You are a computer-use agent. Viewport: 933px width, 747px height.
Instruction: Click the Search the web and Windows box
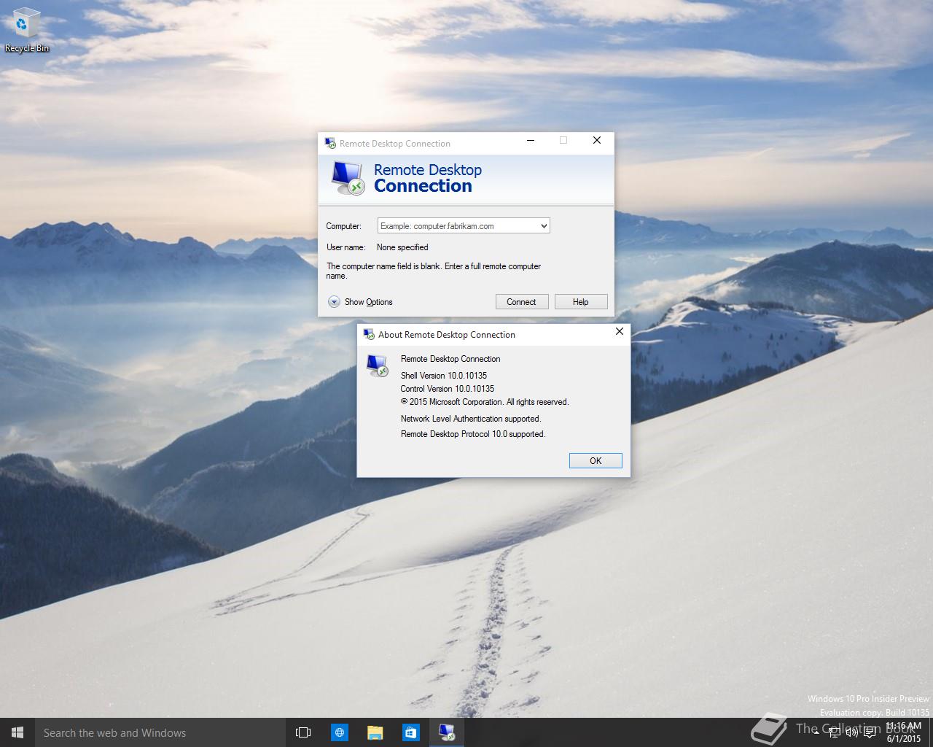(160, 732)
